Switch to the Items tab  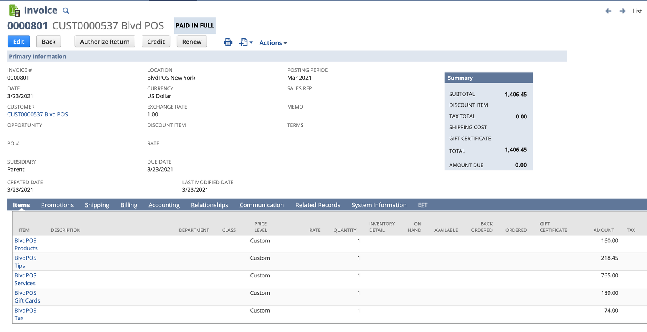pyautogui.click(x=21, y=205)
